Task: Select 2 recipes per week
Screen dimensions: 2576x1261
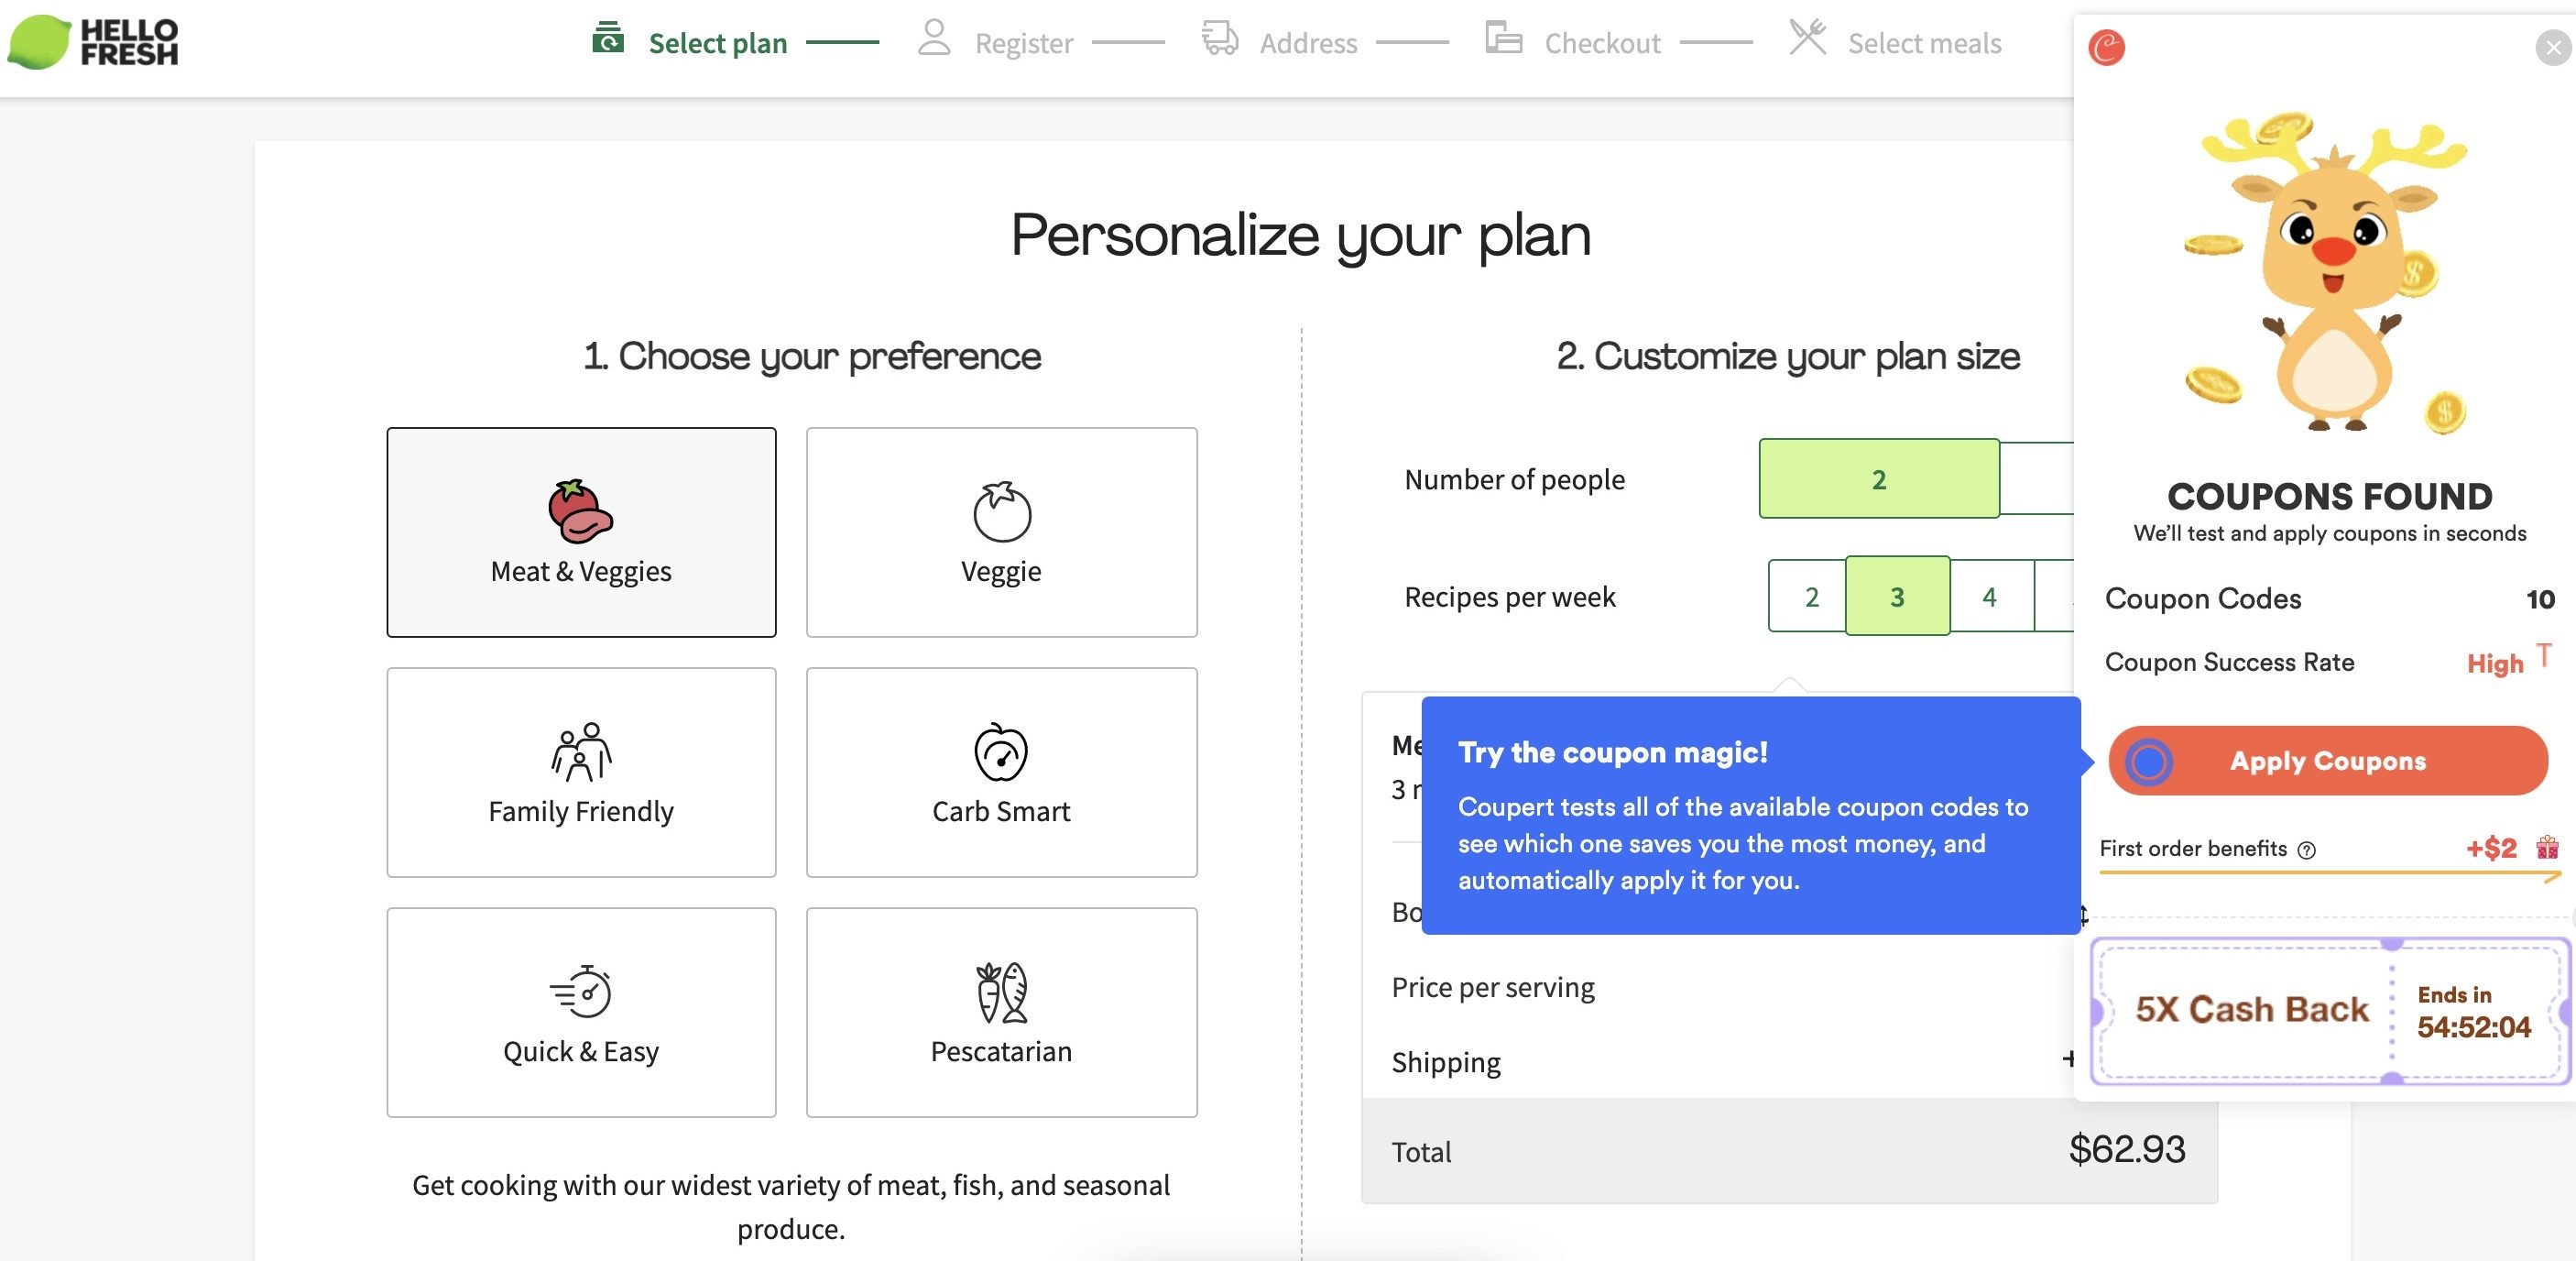Action: (x=1808, y=597)
